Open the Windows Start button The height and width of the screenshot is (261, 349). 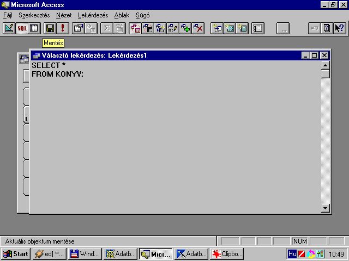click(16, 254)
